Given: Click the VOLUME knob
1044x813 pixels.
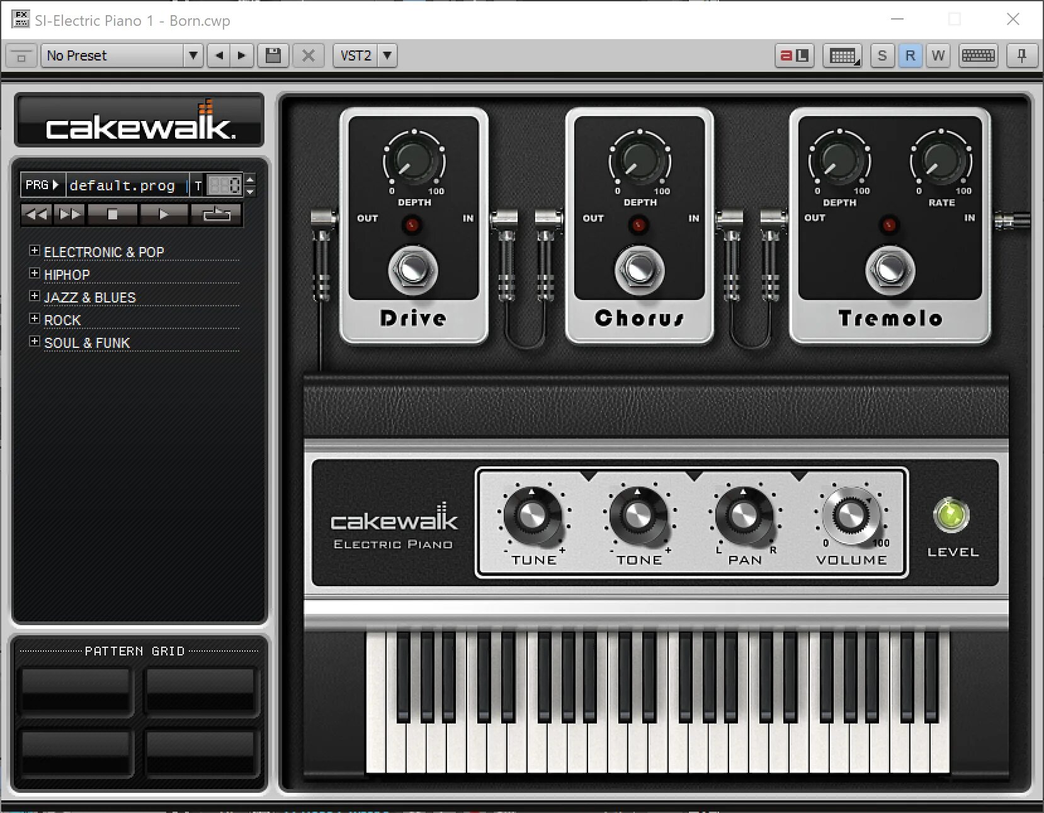Looking at the screenshot, I should pyautogui.click(x=851, y=516).
